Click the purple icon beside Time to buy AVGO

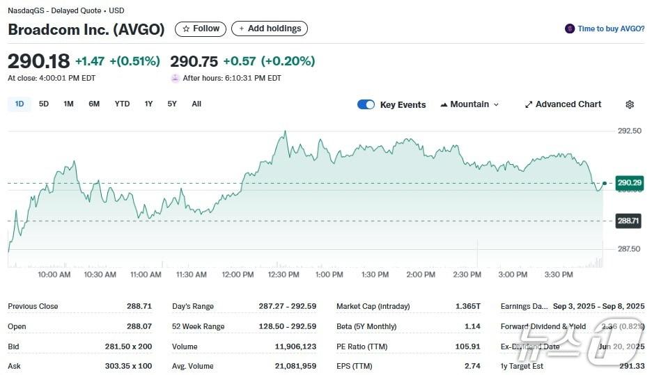pos(570,29)
